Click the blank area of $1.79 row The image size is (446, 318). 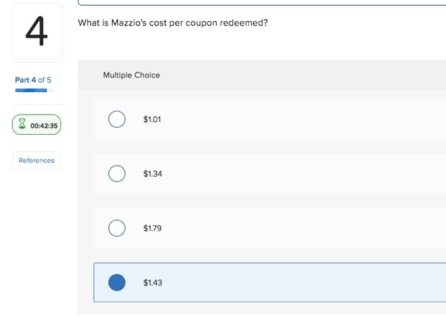click(306, 228)
